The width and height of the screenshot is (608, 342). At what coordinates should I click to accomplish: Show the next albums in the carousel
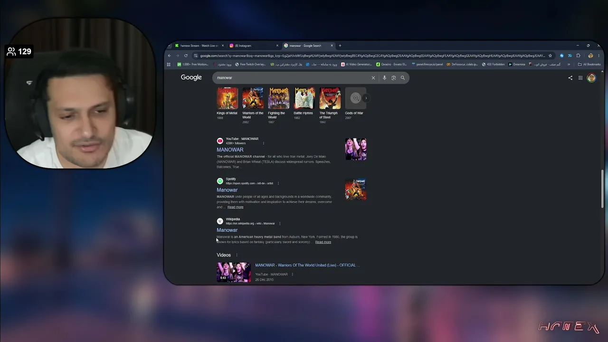point(366,98)
